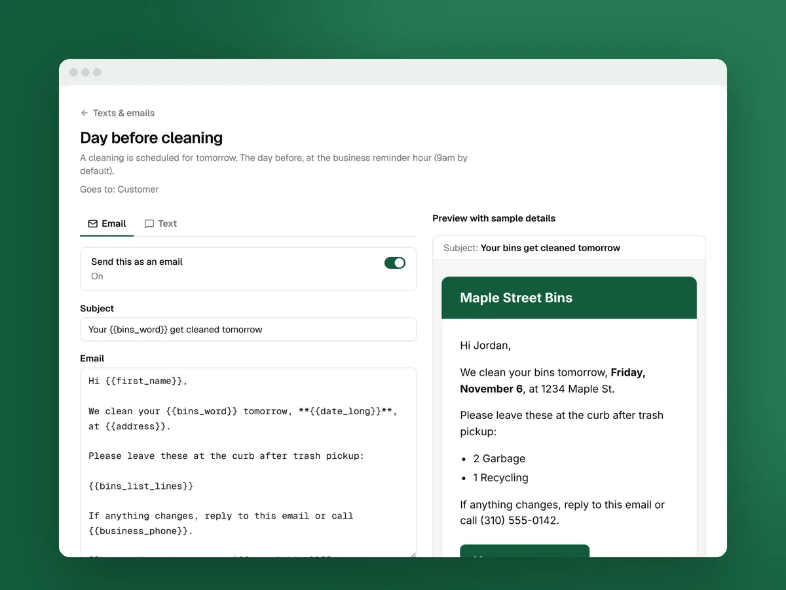
Task: Click into the Email body text area
Action: pyautogui.click(x=248, y=463)
